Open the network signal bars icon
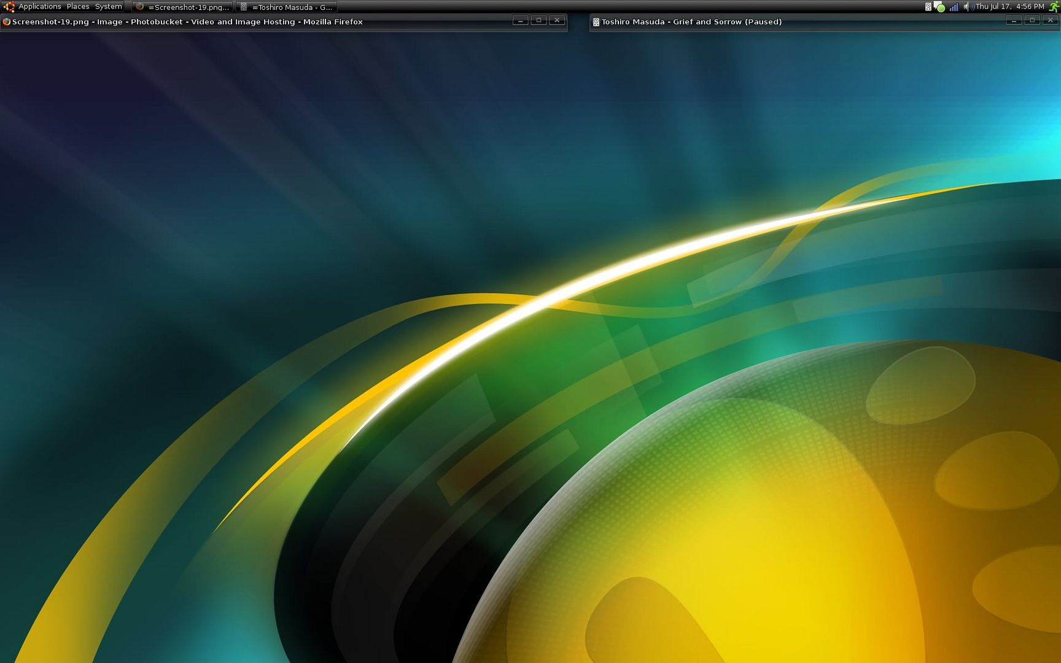Screen dimensions: 1061x663 [954, 7]
